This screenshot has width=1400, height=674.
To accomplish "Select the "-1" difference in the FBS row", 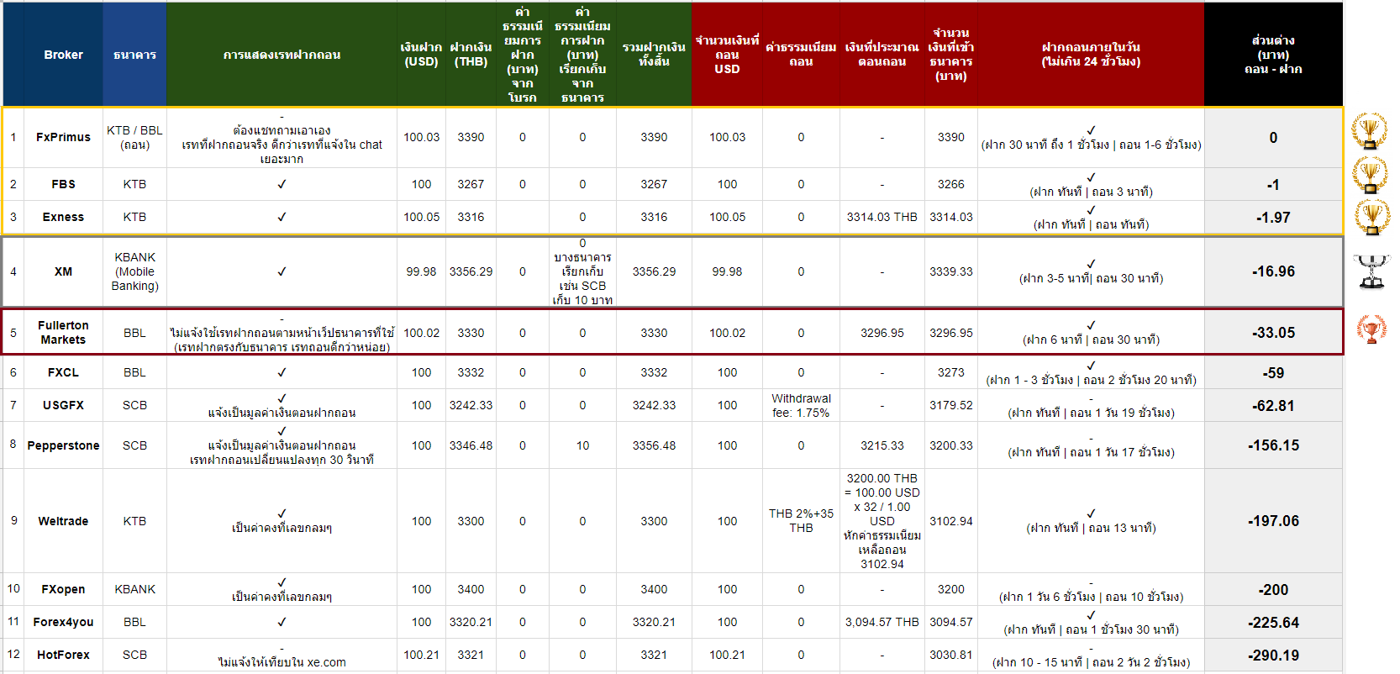I will click(x=1273, y=185).
